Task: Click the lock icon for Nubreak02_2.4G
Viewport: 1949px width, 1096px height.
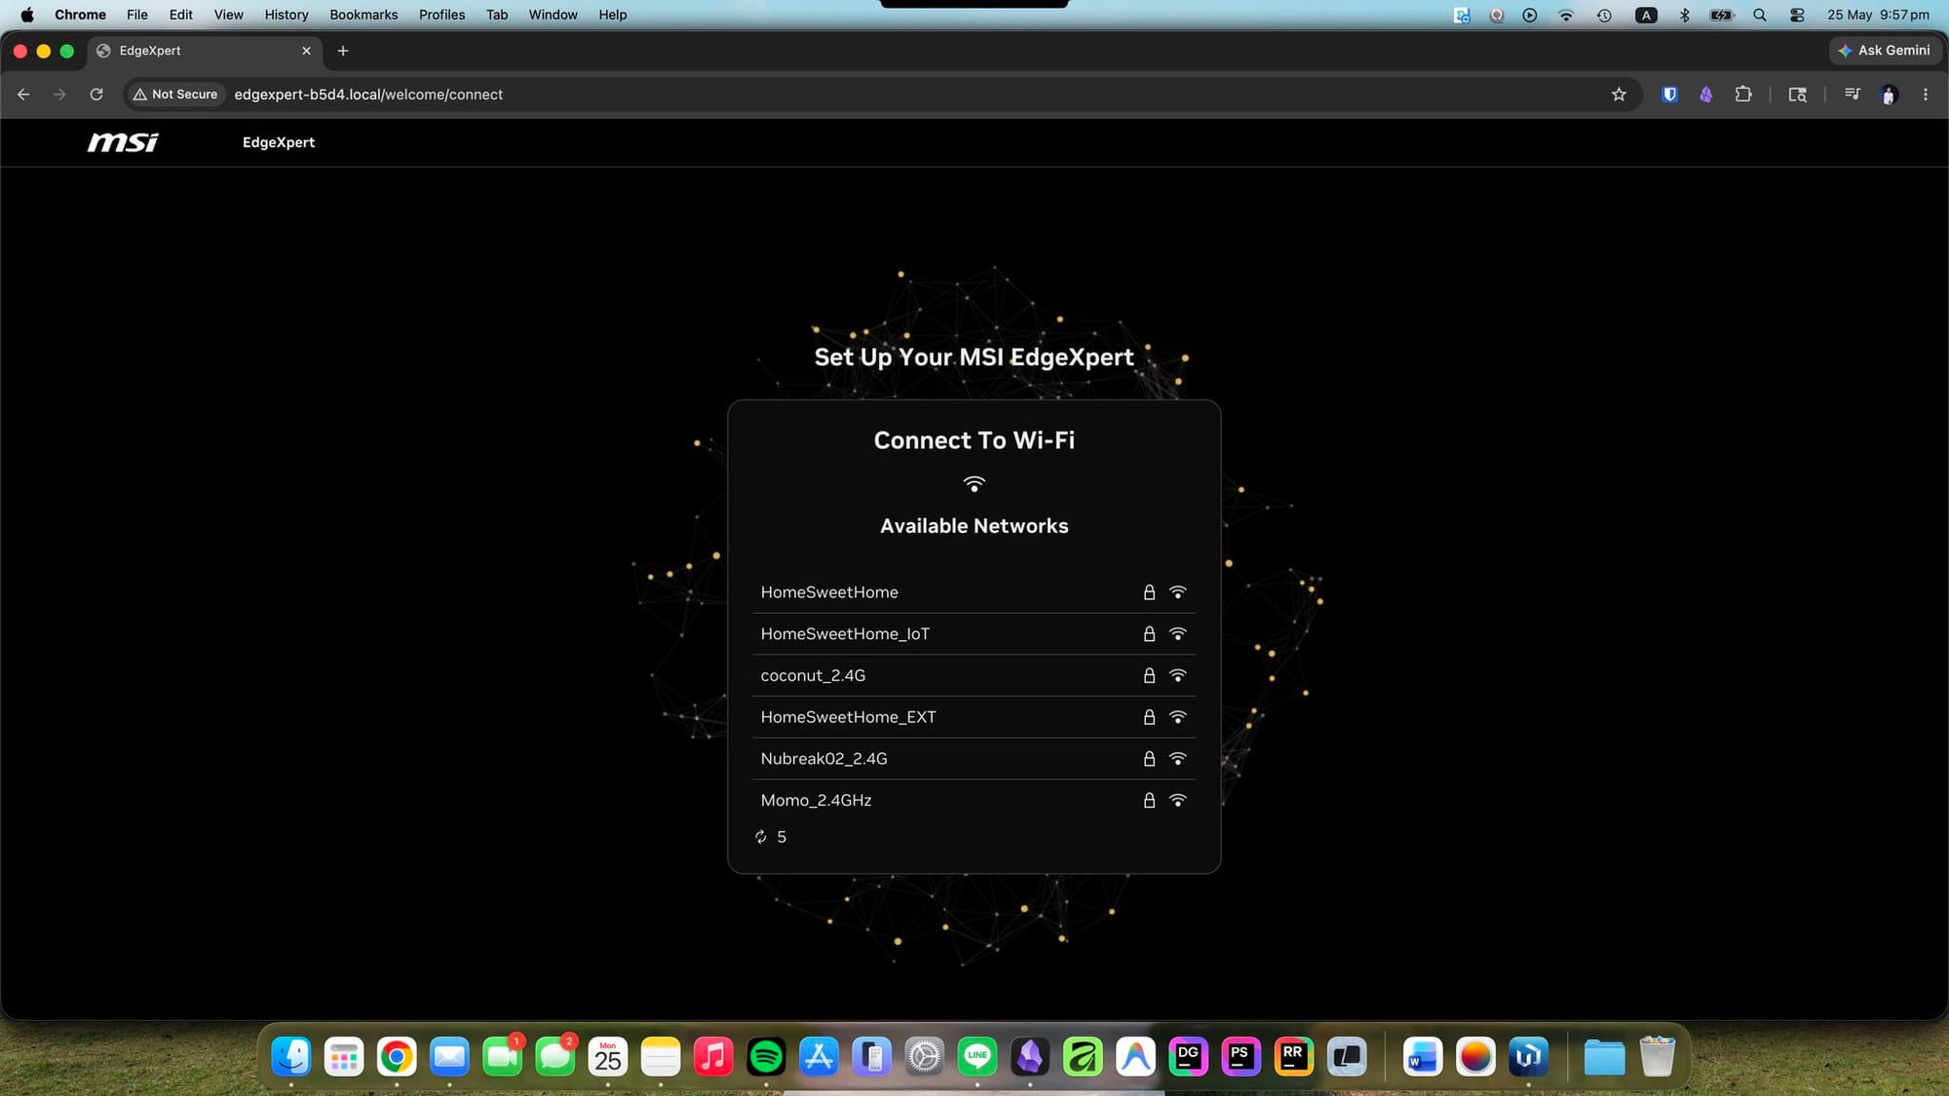Action: coord(1149,759)
